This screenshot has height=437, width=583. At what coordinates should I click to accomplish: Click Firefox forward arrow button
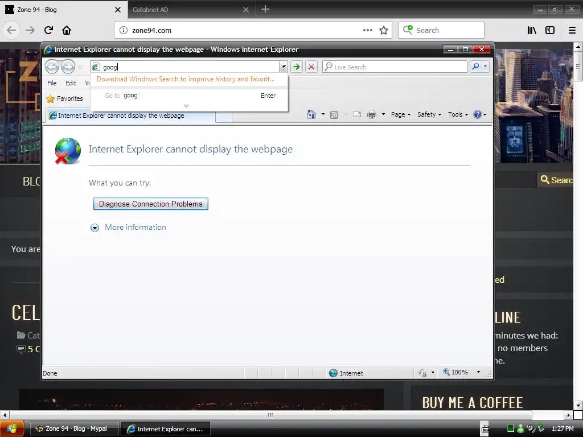30,30
